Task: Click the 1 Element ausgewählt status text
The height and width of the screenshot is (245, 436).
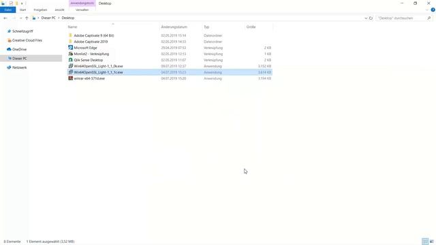Action: [x=50, y=242]
